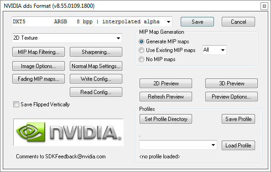
Task: Click Set Profile Directory button
Action: coord(166,119)
